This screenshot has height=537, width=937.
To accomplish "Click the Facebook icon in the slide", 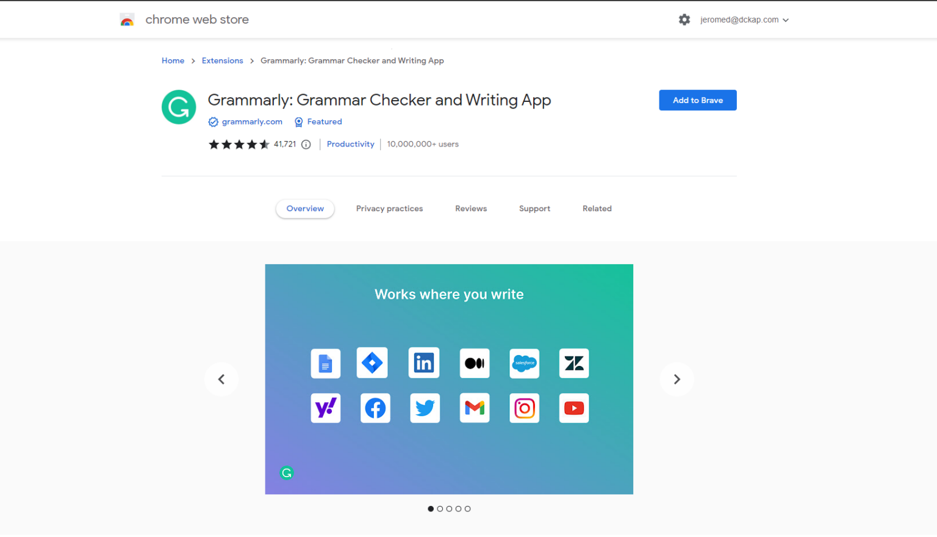I will click(375, 408).
